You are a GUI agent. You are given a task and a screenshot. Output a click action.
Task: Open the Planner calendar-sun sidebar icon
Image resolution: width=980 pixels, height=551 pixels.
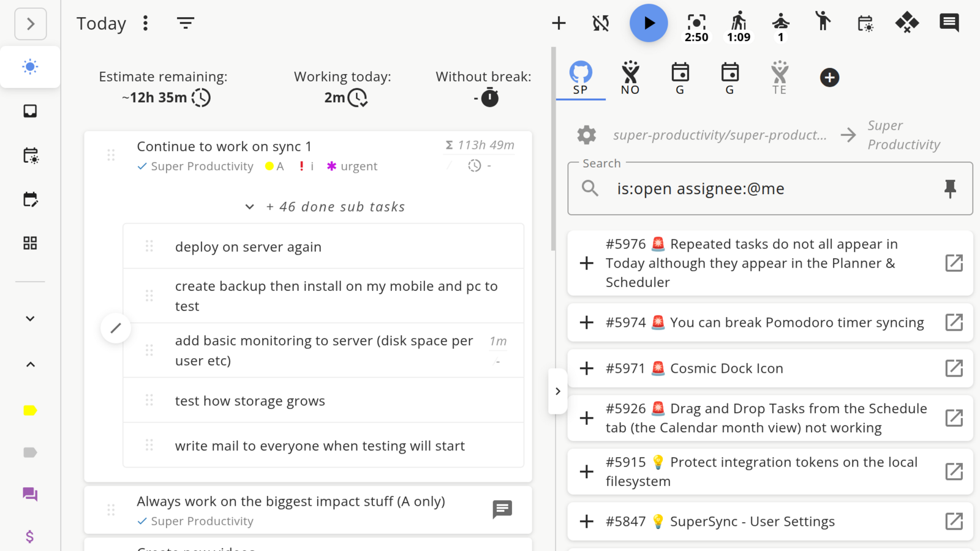[30, 156]
